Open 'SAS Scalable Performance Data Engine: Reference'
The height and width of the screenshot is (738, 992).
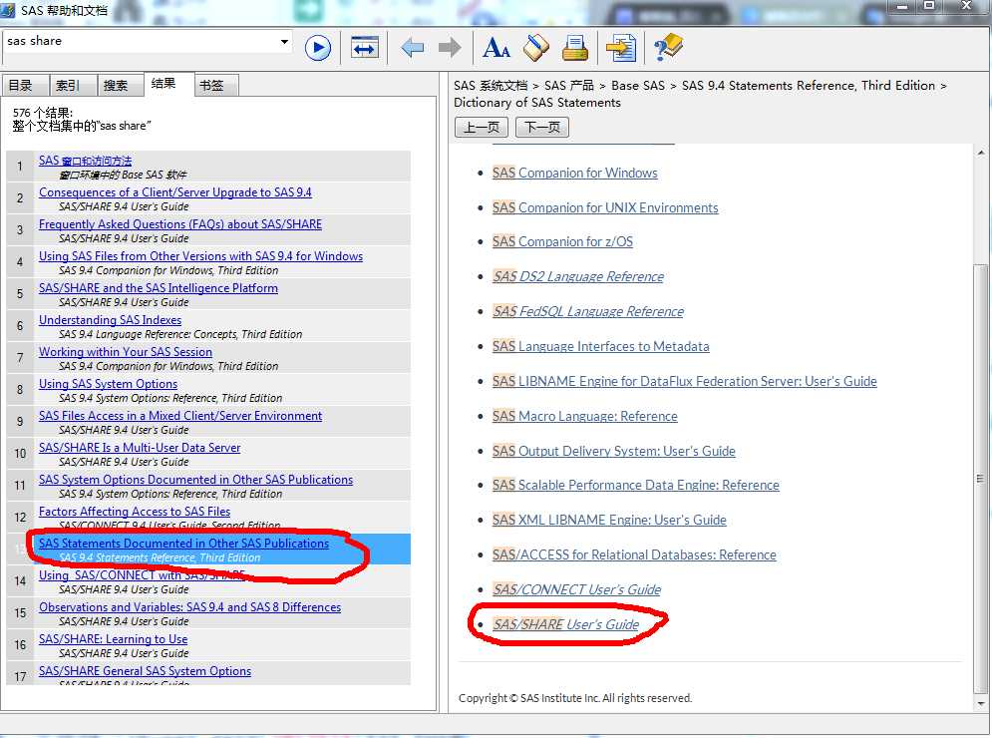pyautogui.click(x=635, y=485)
